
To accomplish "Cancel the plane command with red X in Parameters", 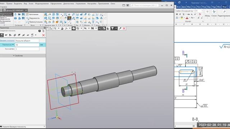I will click(43, 35).
